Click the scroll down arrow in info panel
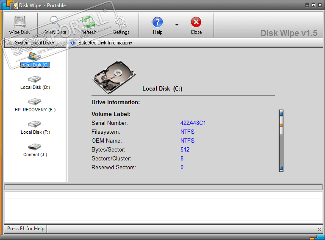The width and height of the screenshot is (325, 240). (281, 168)
